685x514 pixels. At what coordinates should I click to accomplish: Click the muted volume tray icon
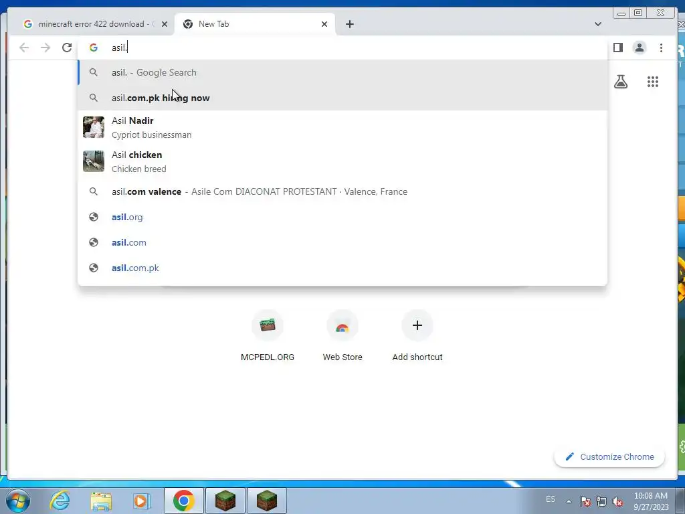(x=617, y=501)
